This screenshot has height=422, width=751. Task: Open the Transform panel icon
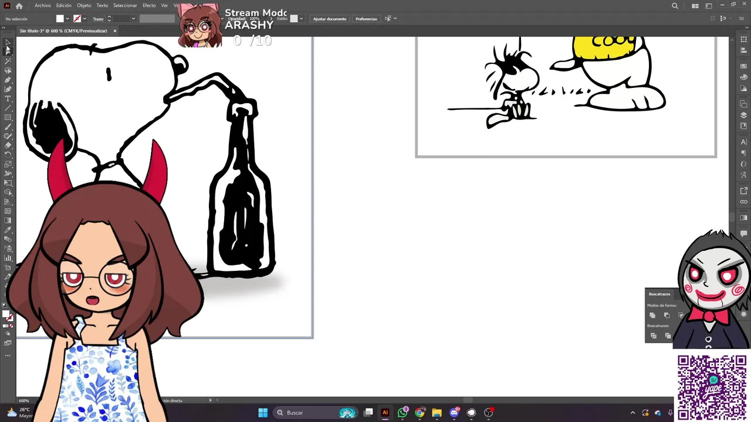(x=743, y=39)
